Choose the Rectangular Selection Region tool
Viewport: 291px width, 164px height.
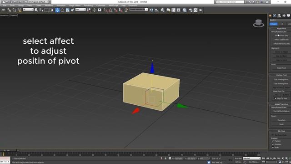point(46,10)
